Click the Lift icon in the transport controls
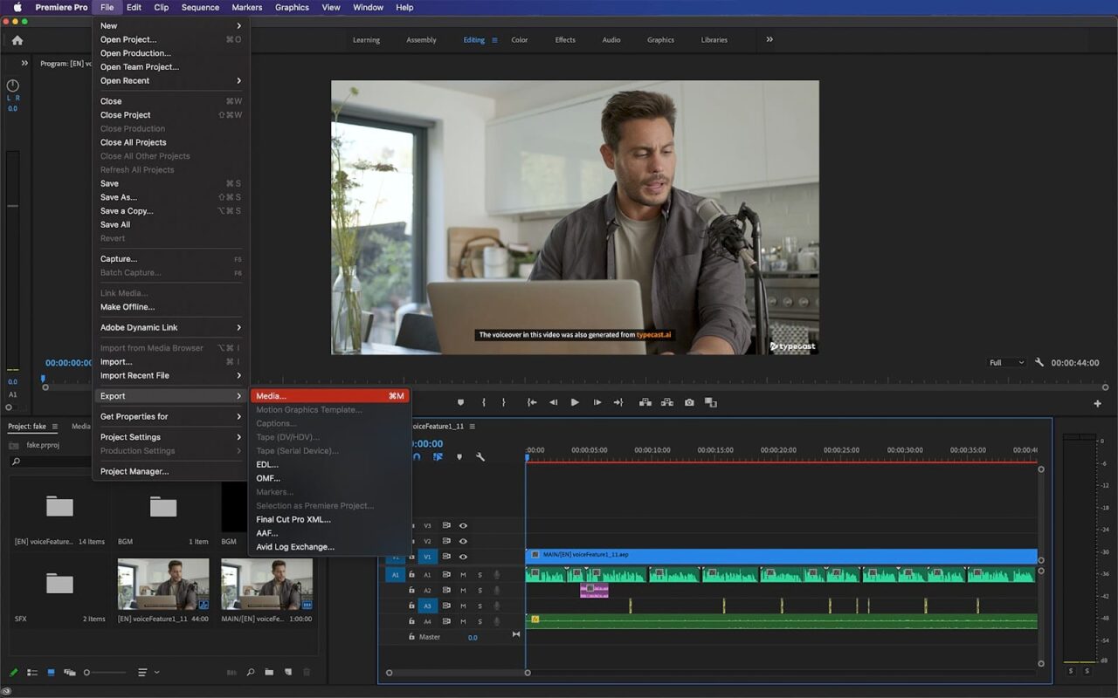Image resolution: width=1118 pixels, height=698 pixels. point(645,402)
